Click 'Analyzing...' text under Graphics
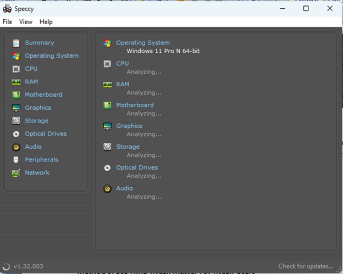The image size is (343, 274). 144,134
